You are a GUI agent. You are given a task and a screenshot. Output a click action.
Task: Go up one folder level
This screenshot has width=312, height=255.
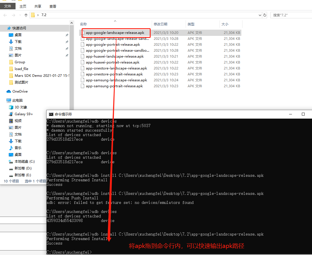coord(26,15)
